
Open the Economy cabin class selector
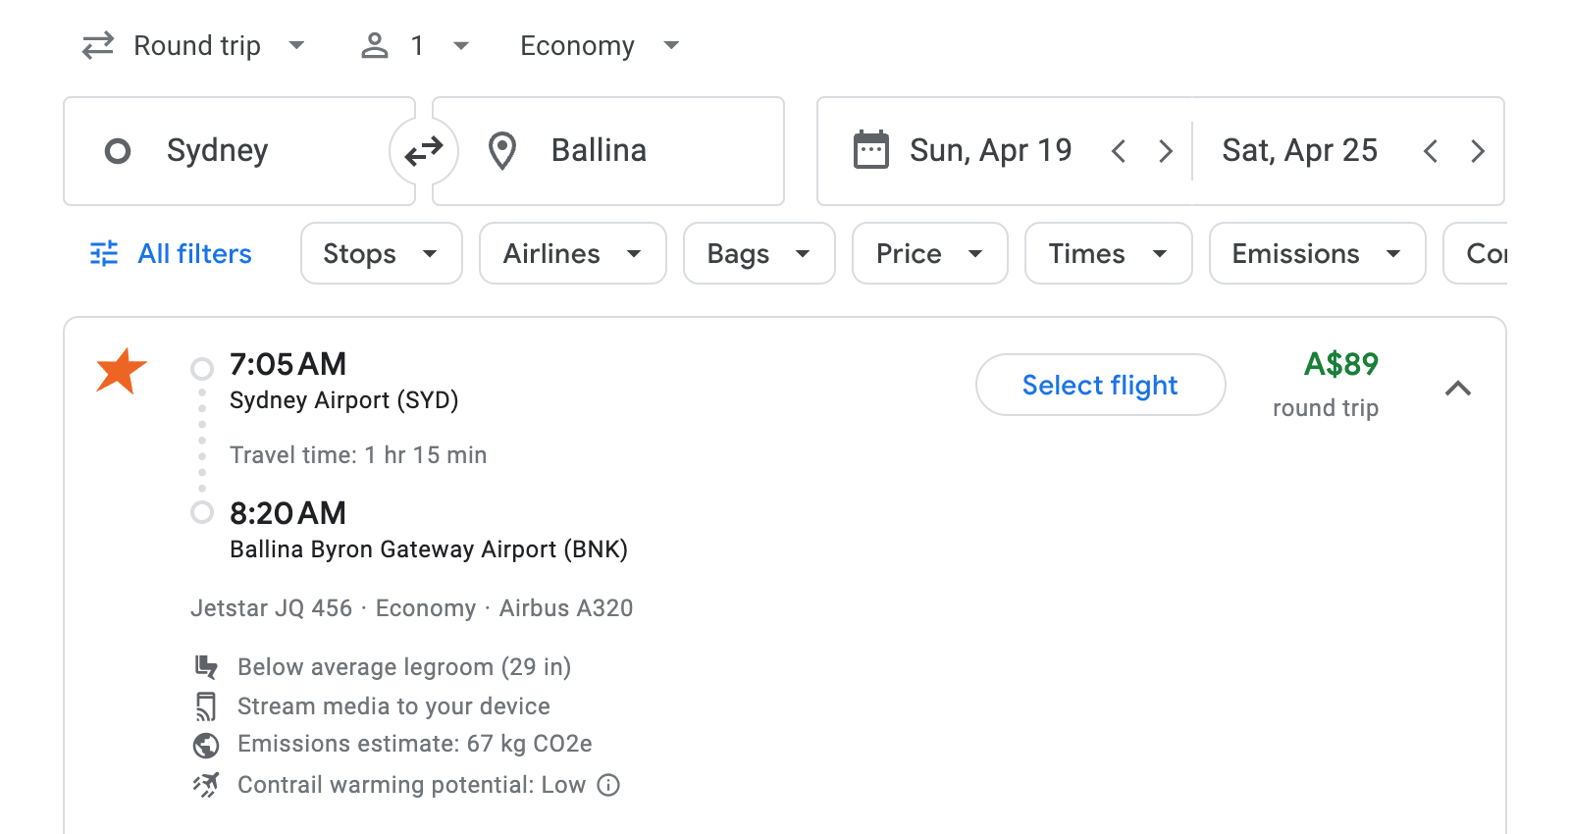[x=598, y=45]
